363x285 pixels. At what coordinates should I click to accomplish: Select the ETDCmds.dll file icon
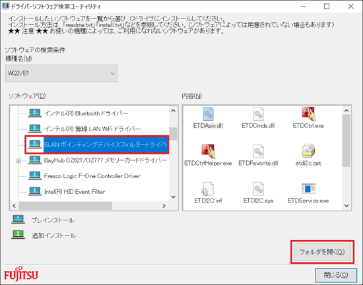[258, 113]
